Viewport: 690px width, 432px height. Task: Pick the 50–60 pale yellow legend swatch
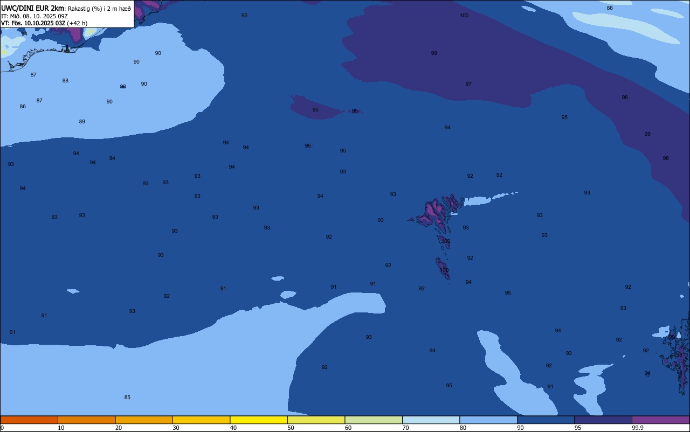(x=316, y=420)
